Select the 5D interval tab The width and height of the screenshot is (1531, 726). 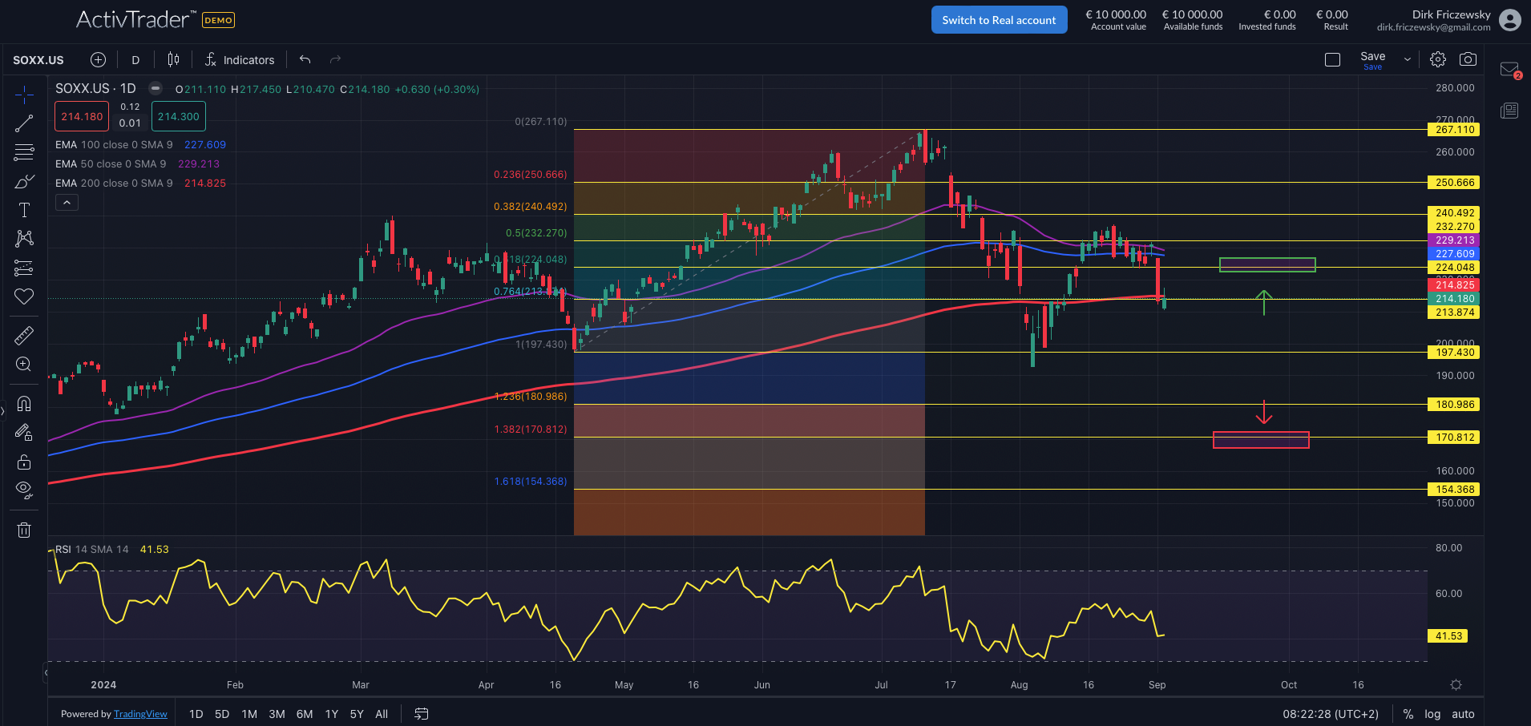click(x=222, y=713)
